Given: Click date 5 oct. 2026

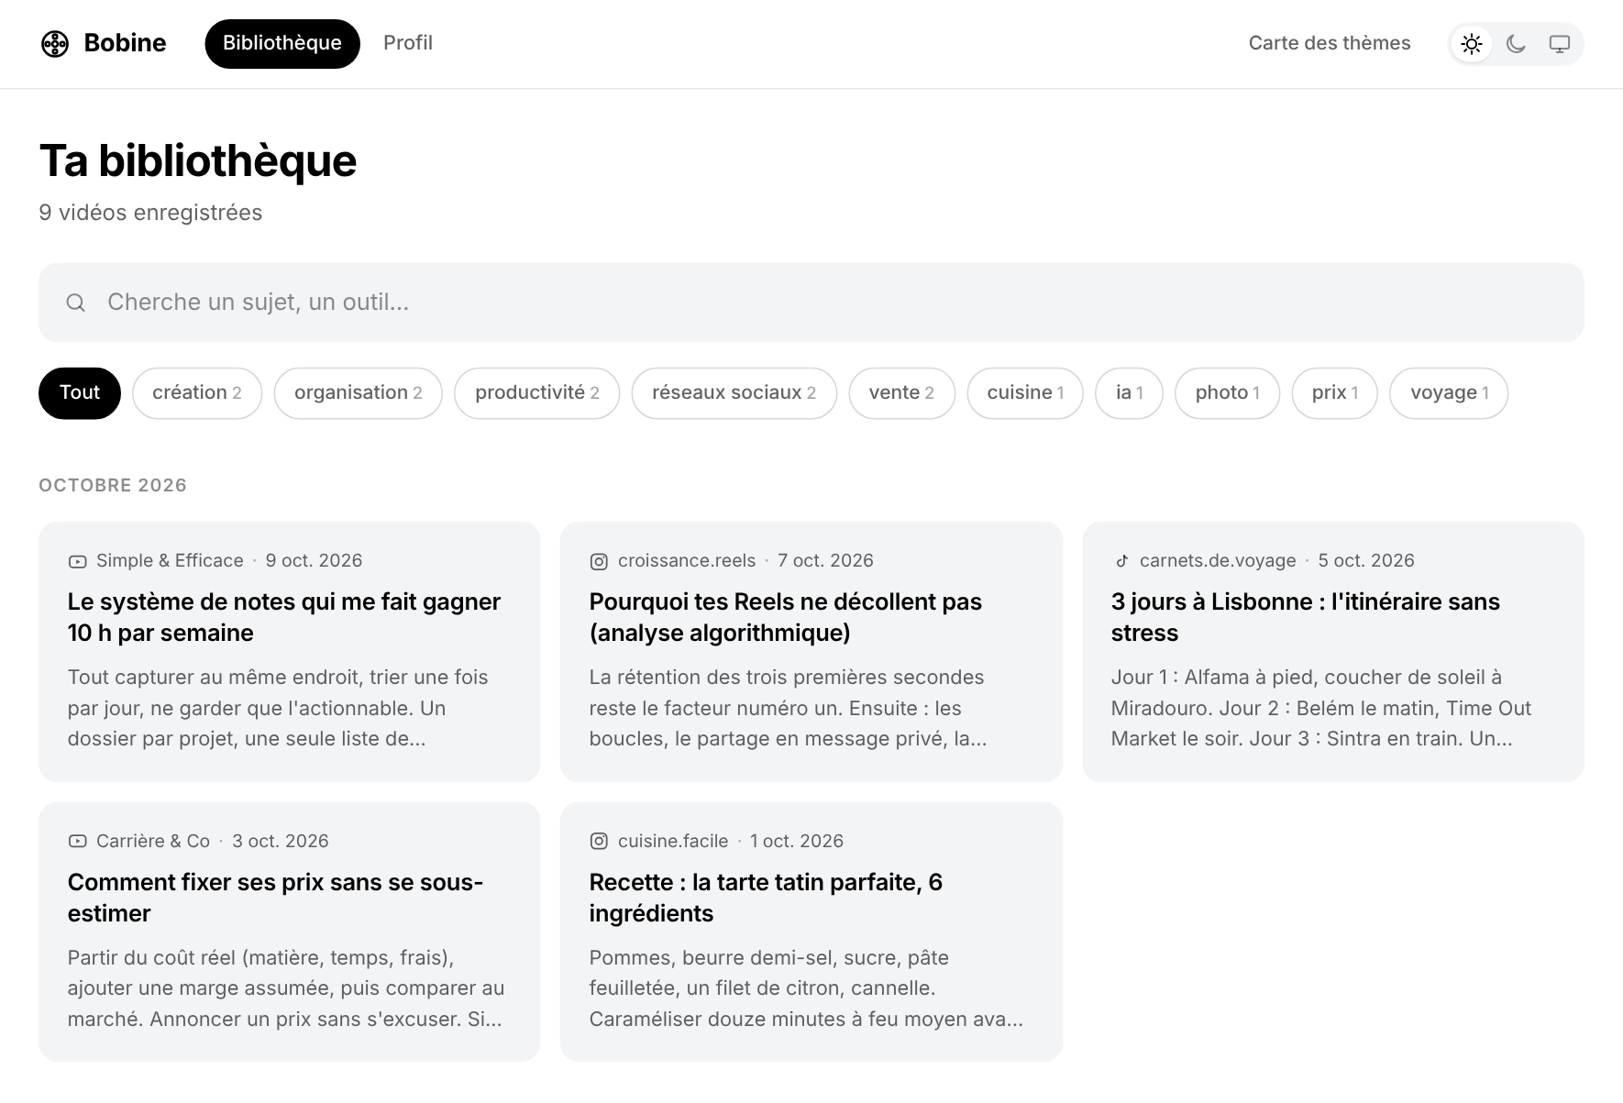Looking at the screenshot, I should [1366, 561].
